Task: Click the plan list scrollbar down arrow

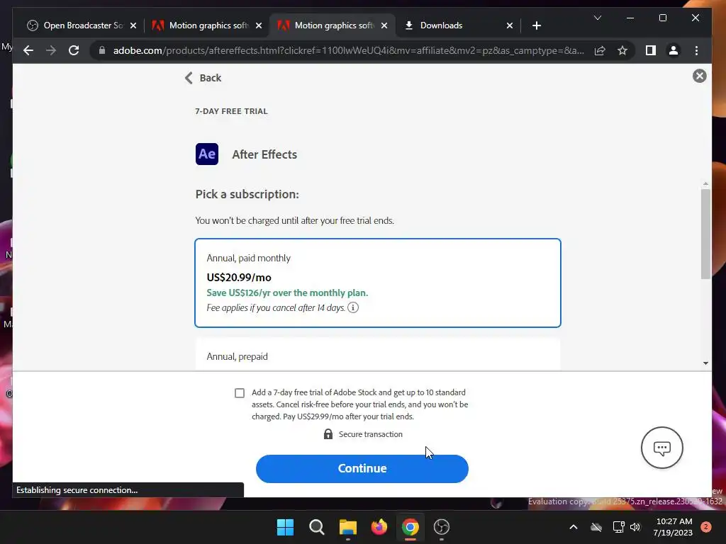Action: click(x=705, y=363)
